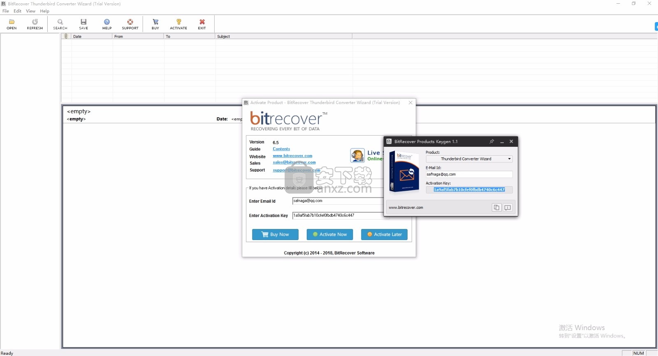
Task: Open the www.bitrecover.com website link
Action: point(292,156)
